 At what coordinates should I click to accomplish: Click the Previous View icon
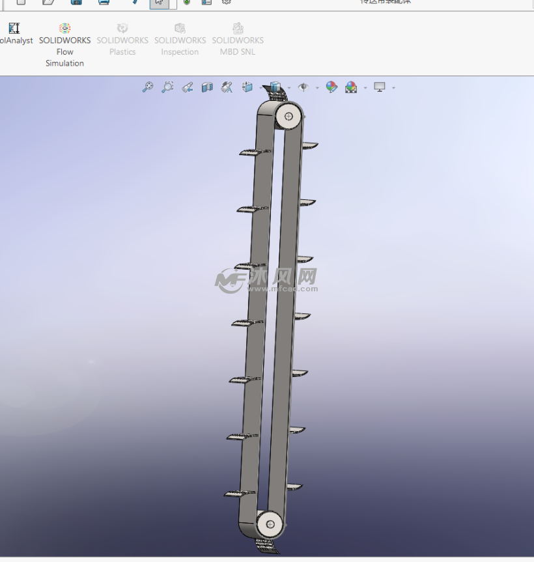[x=188, y=87]
